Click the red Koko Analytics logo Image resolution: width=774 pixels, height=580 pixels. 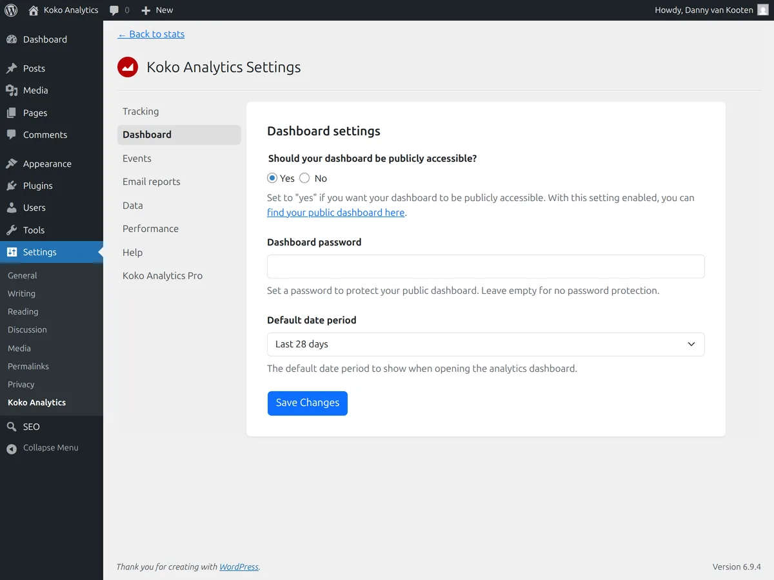click(x=128, y=67)
